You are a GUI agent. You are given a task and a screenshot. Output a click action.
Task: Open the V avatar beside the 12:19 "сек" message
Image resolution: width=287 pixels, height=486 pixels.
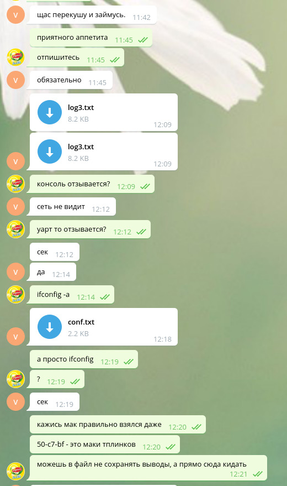[x=16, y=402]
